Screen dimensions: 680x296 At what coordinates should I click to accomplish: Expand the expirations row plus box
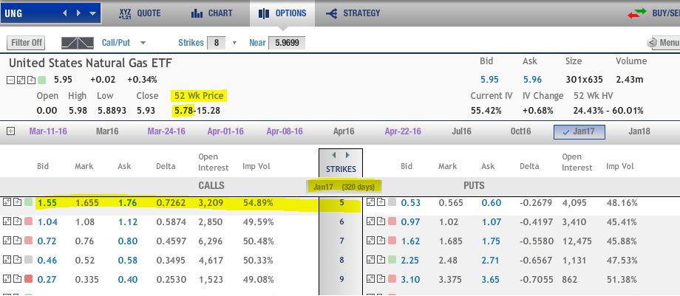pos(10,131)
